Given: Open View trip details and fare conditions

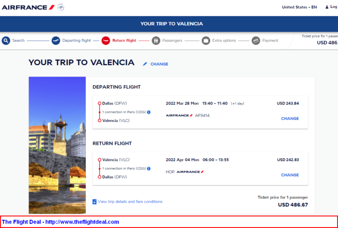Looking at the screenshot, I should (x=130, y=202).
